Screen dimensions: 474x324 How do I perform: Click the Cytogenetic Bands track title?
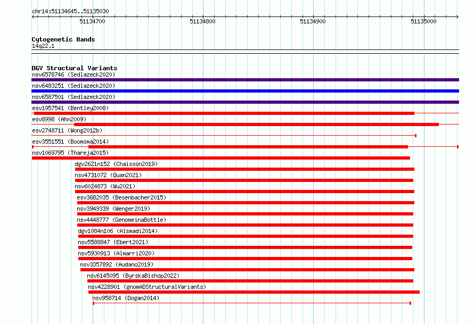[x=63, y=39]
